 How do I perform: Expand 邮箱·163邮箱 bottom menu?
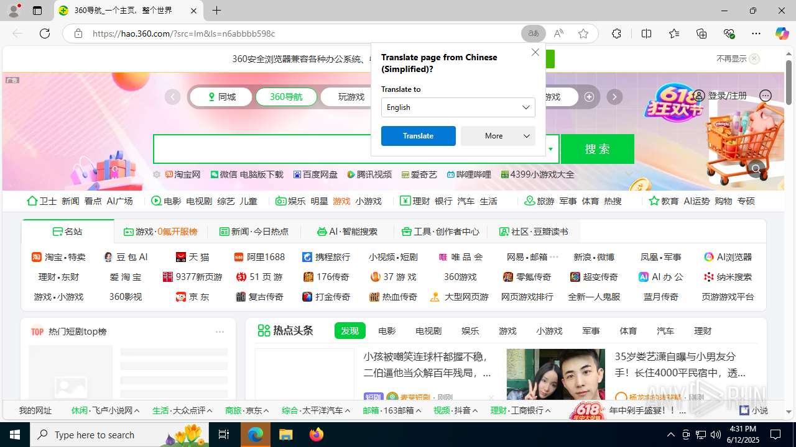tap(392, 410)
